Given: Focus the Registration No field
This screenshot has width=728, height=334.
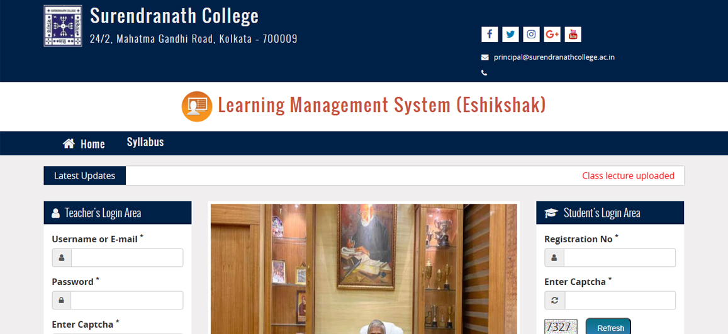Looking at the screenshot, I should (x=619, y=257).
